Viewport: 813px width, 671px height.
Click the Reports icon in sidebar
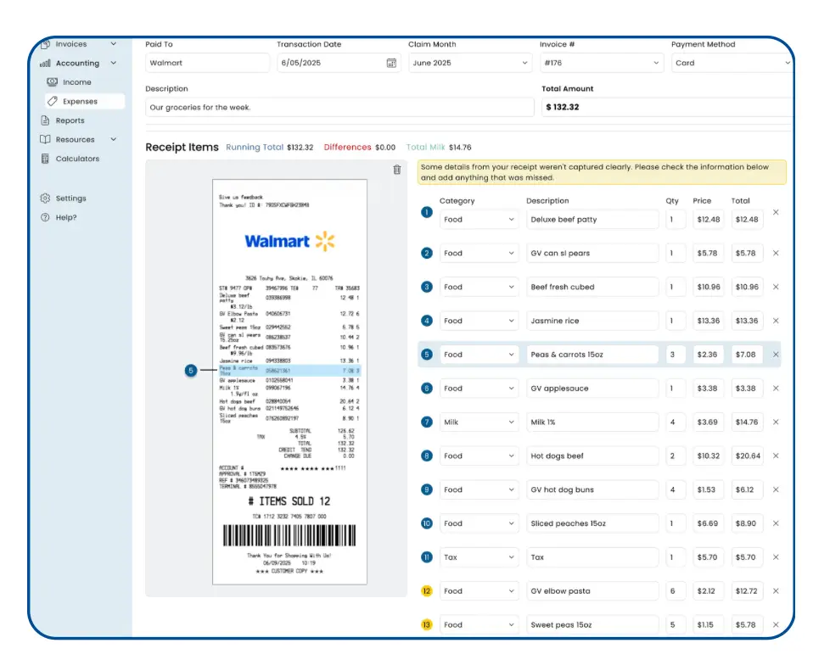(x=46, y=120)
